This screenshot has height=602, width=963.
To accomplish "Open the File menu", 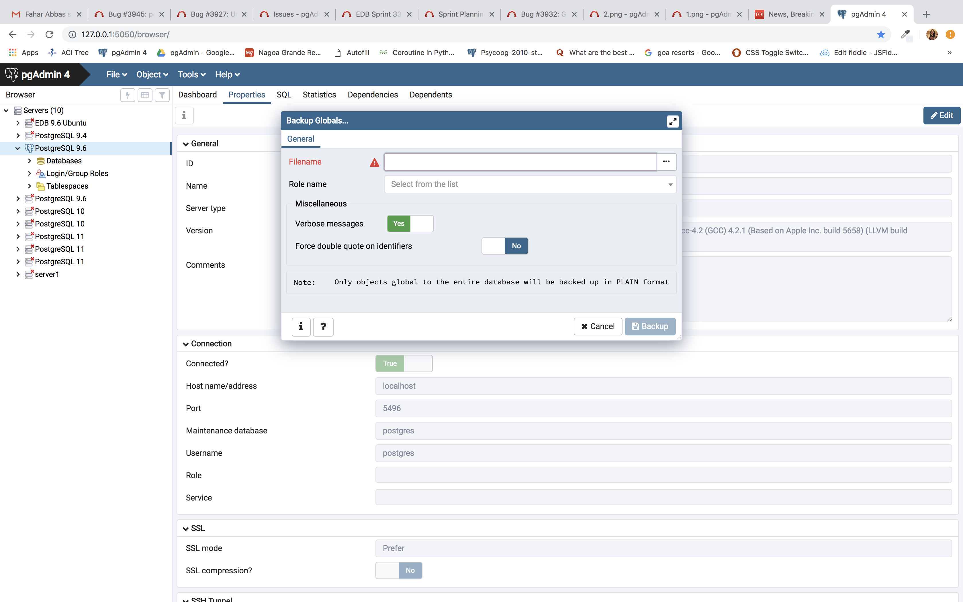I will 116,75.
